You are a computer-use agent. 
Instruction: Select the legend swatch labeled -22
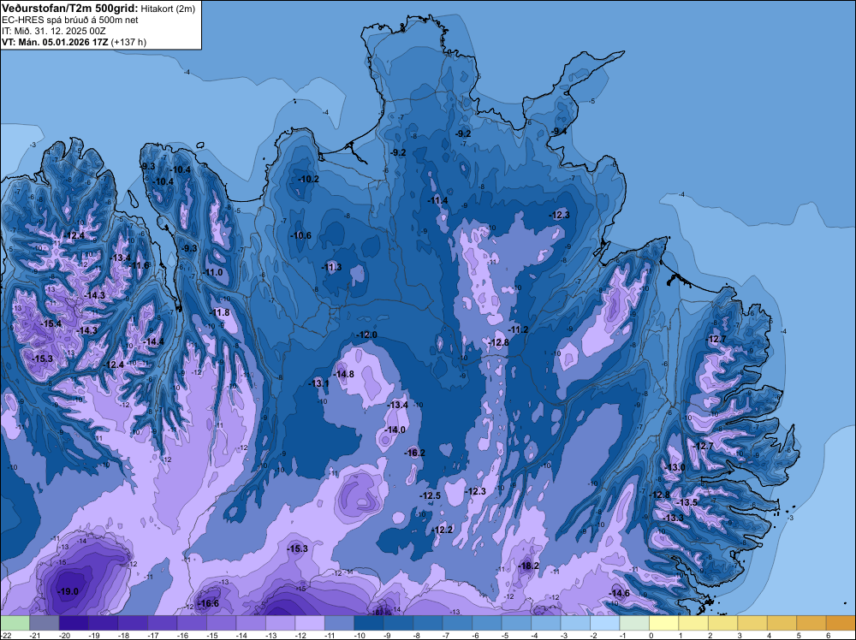pyautogui.click(x=15, y=623)
